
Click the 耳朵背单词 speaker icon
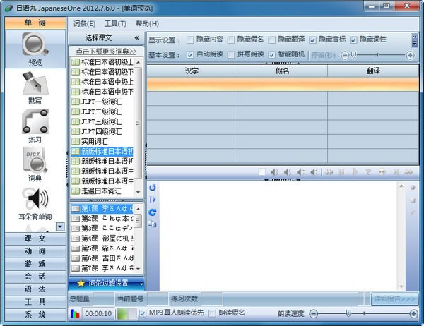(x=35, y=198)
